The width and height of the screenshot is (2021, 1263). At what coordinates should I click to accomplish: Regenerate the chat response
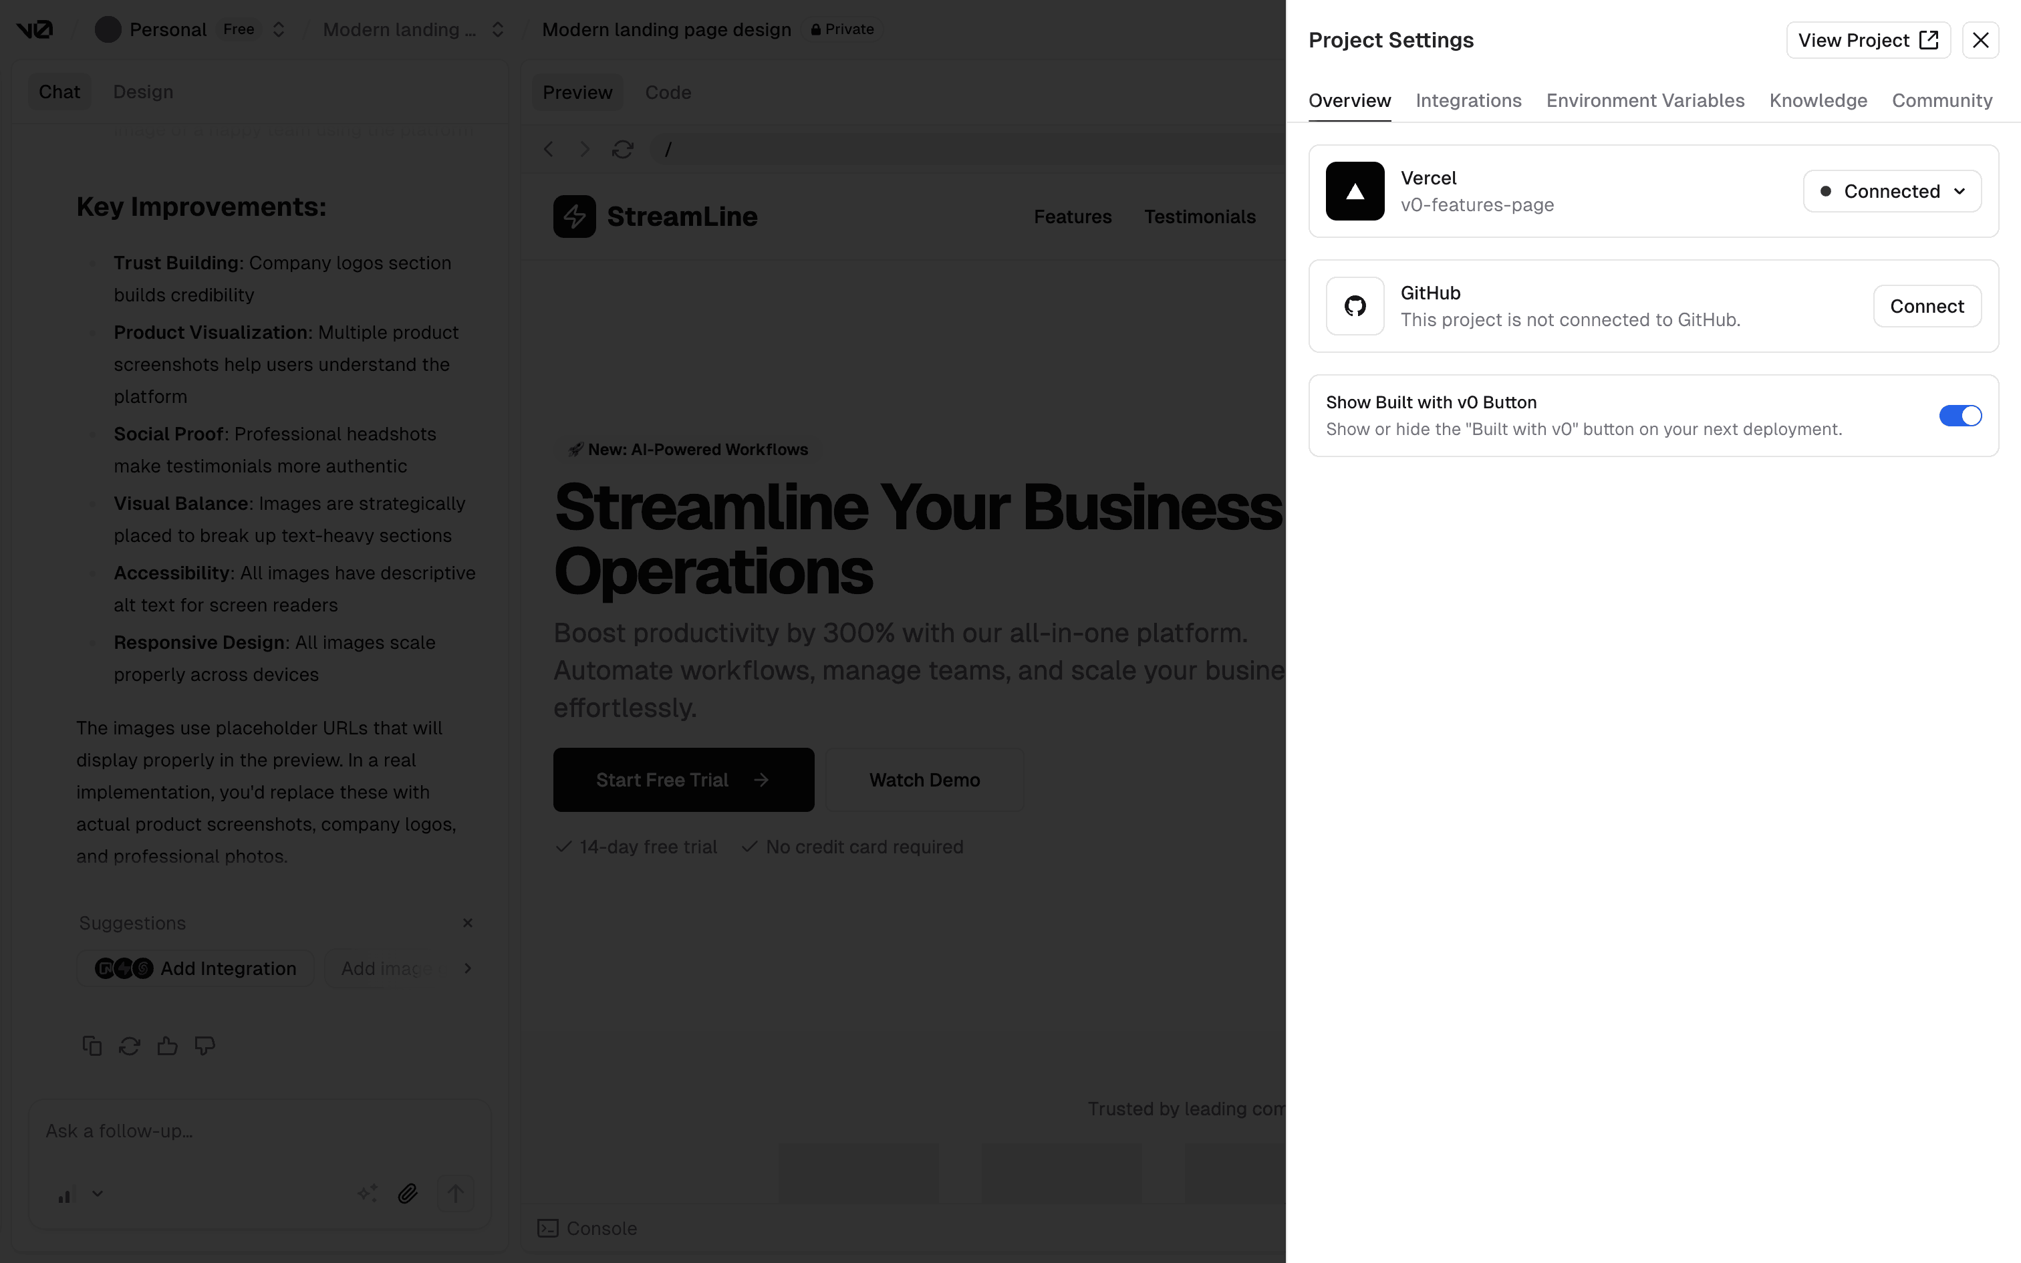tap(128, 1045)
